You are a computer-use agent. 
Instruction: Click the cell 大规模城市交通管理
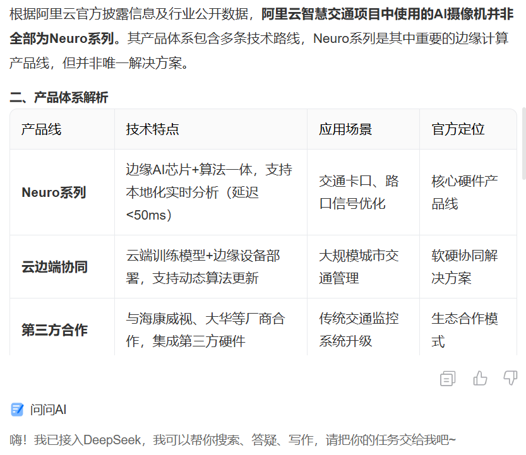tap(363, 267)
